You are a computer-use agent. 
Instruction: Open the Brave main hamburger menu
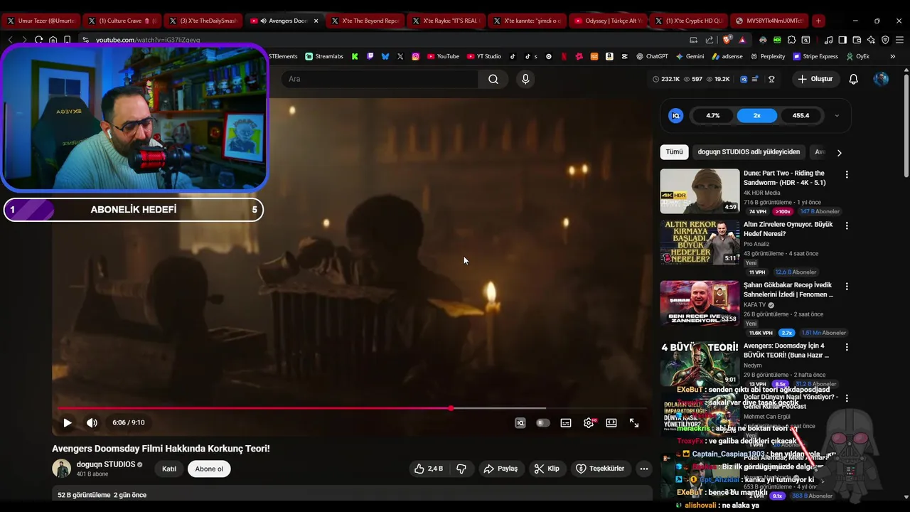pyautogui.click(x=899, y=40)
